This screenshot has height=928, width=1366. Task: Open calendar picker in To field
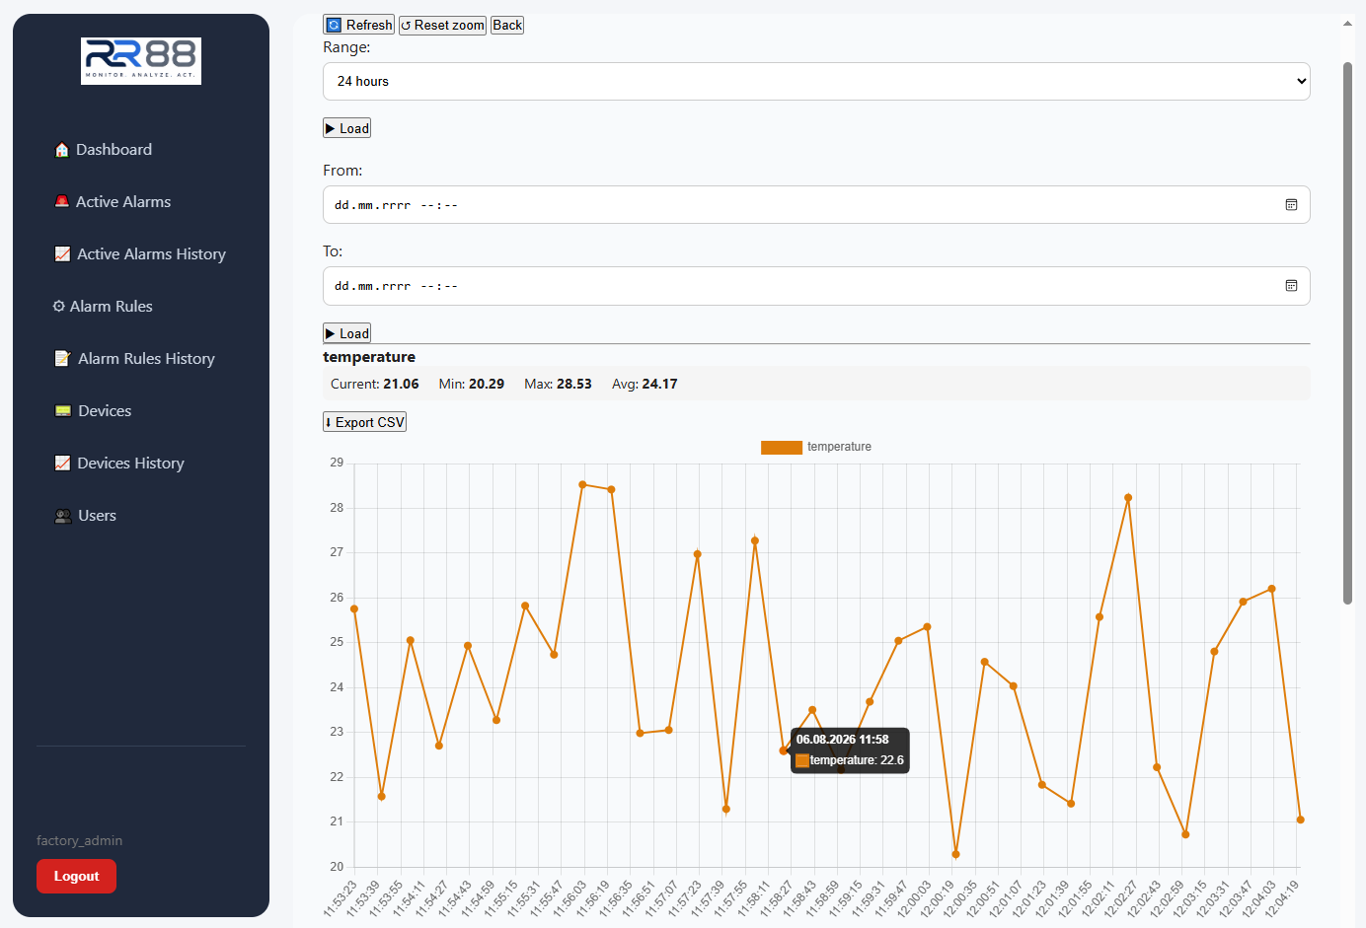coord(1291,286)
